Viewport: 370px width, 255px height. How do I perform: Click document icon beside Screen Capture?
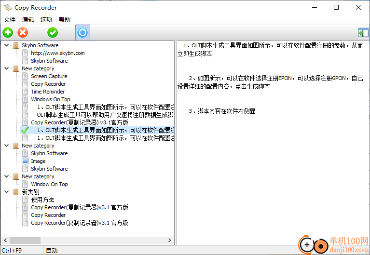[x=25, y=76]
